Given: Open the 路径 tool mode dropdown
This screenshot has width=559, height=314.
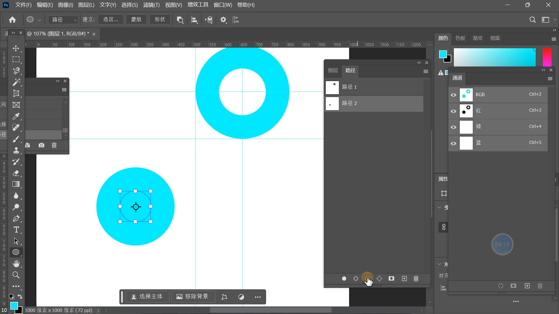Looking at the screenshot, I should point(63,19).
